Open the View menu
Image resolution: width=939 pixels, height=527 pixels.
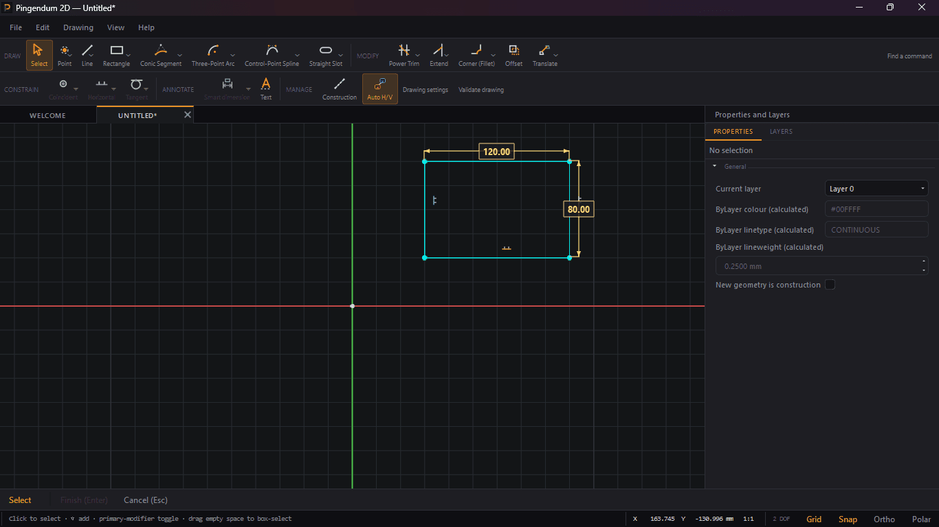pyautogui.click(x=115, y=27)
